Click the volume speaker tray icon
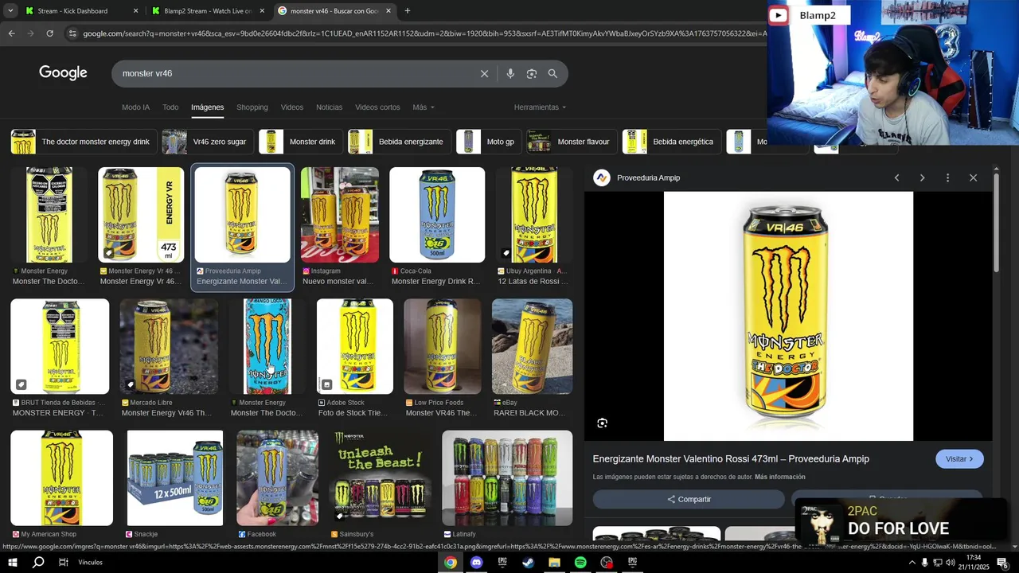This screenshot has height=573, width=1019. click(x=951, y=563)
